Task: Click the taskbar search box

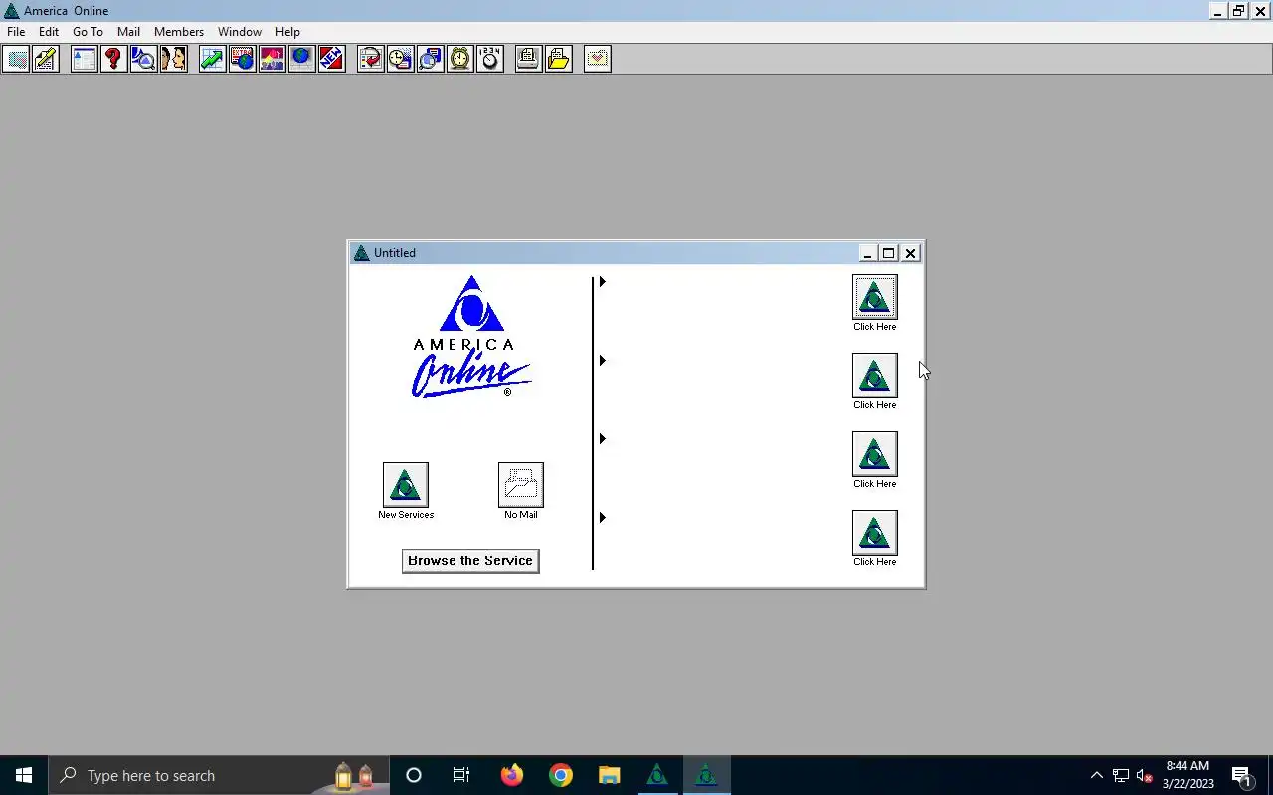Action: (219, 775)
